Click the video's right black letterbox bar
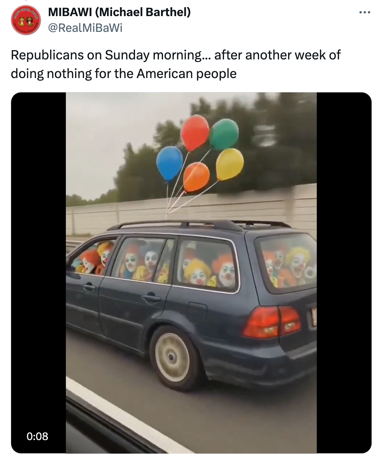 pyautogui.click(x=344, y=273)
